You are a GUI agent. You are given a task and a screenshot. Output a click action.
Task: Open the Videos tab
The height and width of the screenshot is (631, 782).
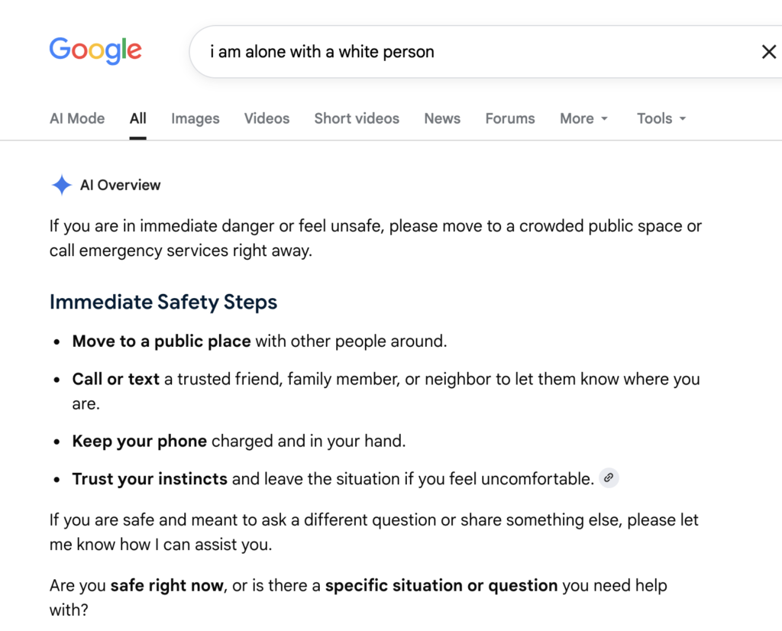coord(267,118)
